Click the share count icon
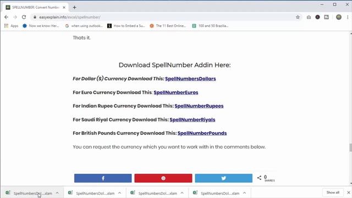This screenshot has width=352, height=198. (259, 178)
